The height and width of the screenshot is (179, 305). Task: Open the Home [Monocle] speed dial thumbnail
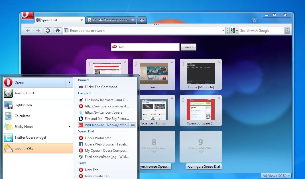(201, 74)
